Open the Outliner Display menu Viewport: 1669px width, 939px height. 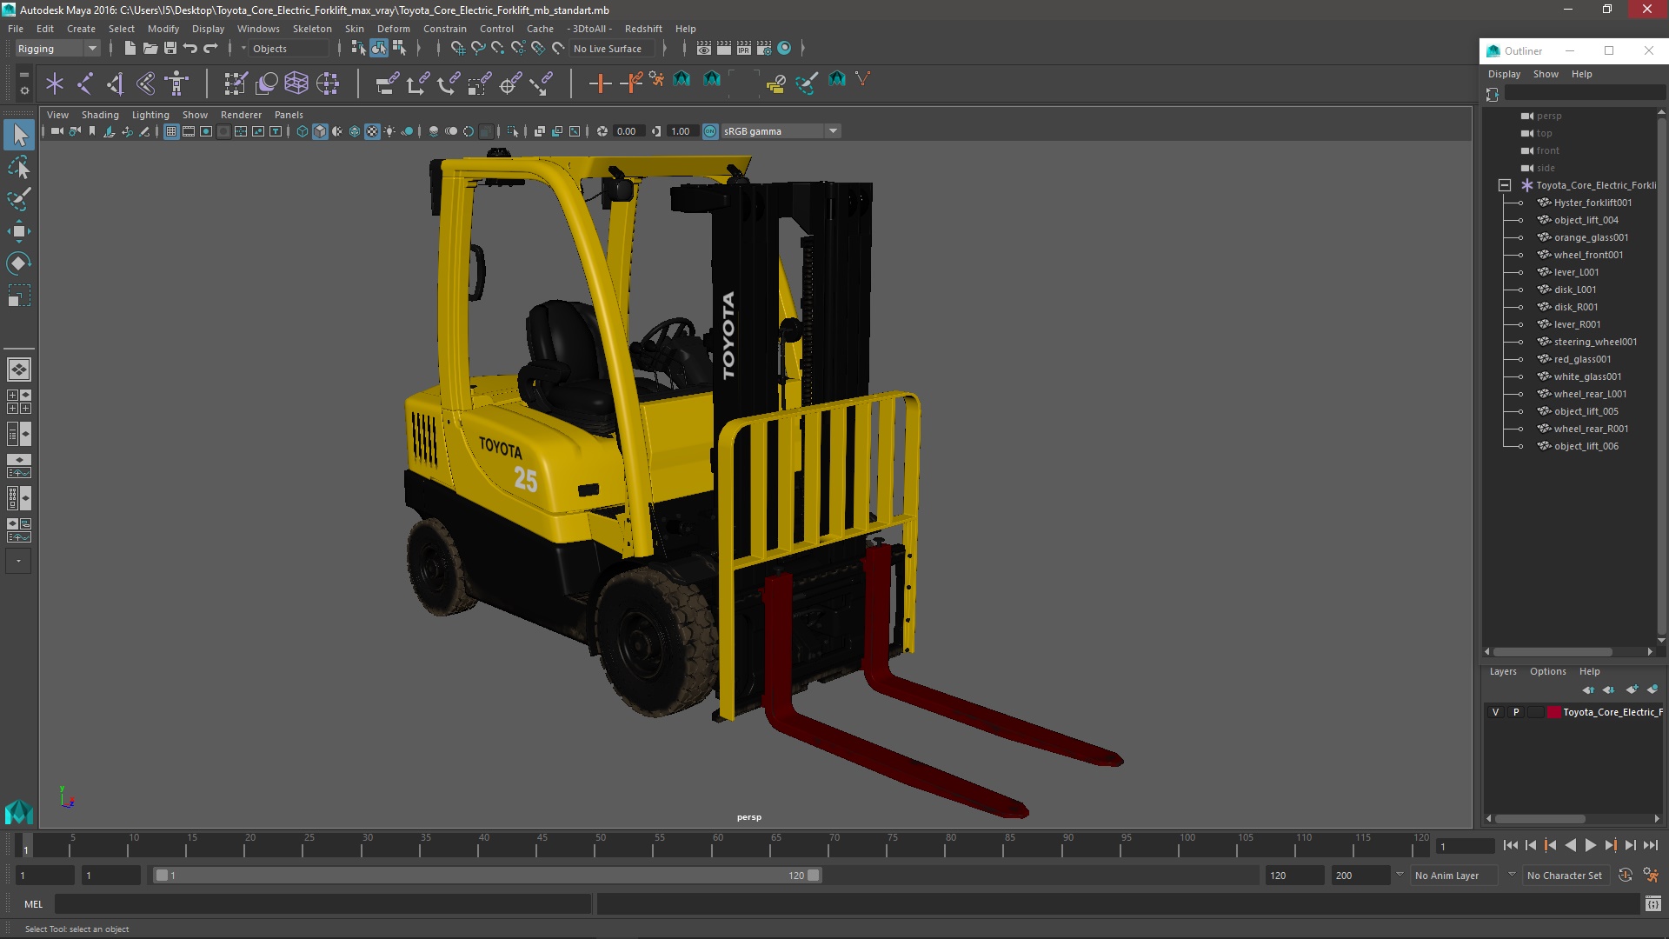1504,74
